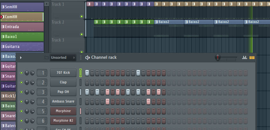The image size is (270, 130).
Task: Open mixer track selector 6 for Morphine #2
Action: point(42,121)
